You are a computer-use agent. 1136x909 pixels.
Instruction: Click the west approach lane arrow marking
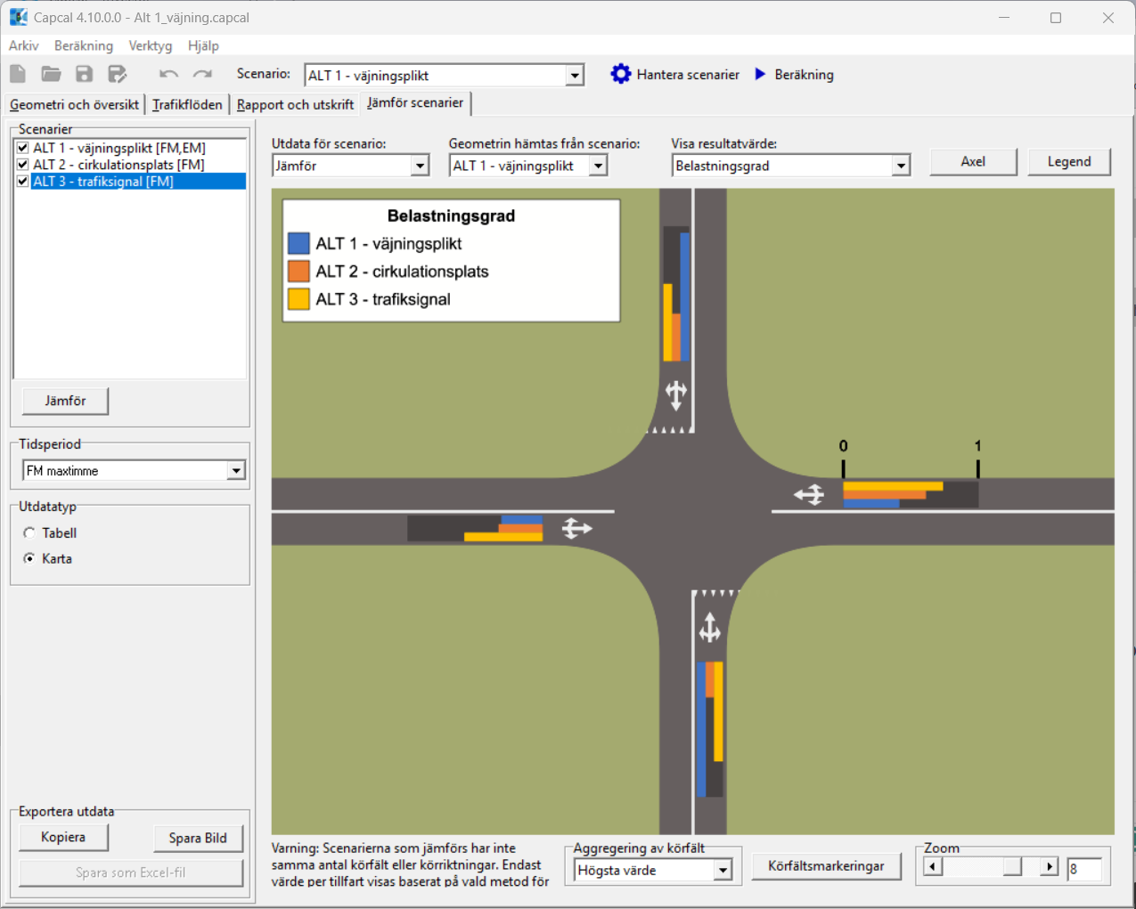[x=577, y=529]
